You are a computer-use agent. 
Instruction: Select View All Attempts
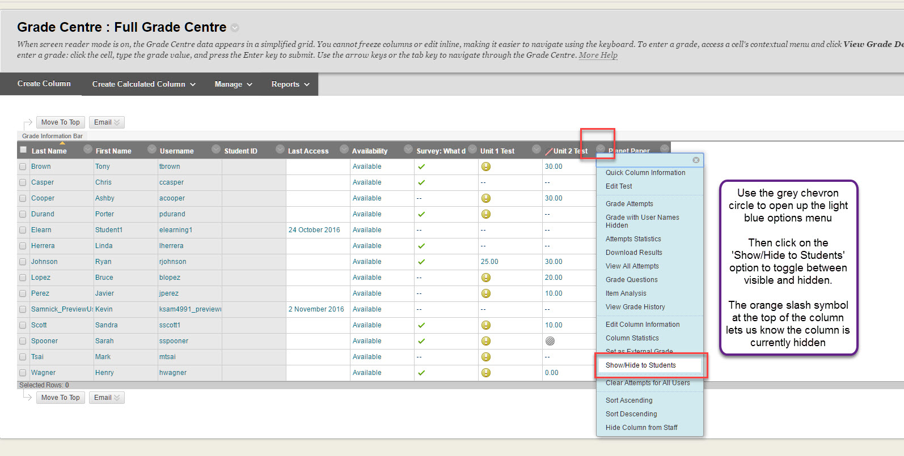[632, 266]
